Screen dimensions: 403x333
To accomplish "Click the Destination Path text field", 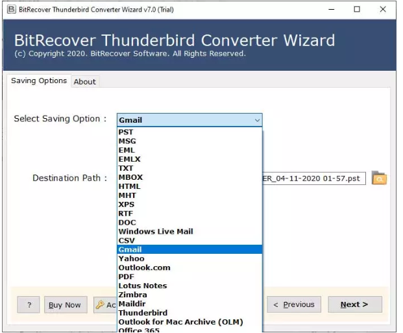I will 313,179.
